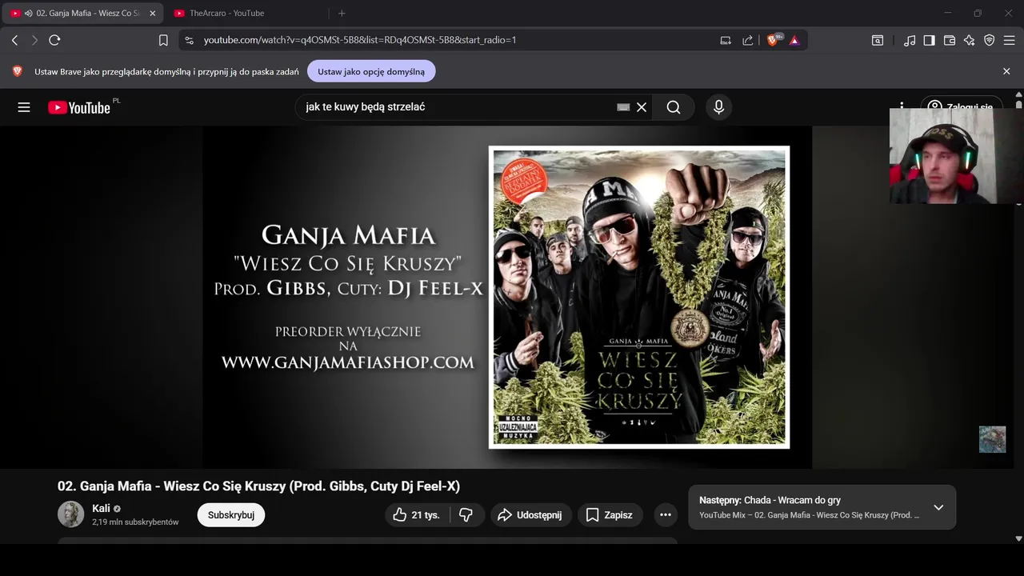Open the Kali channel name link

pyautogui.click(x=101, y=509)
